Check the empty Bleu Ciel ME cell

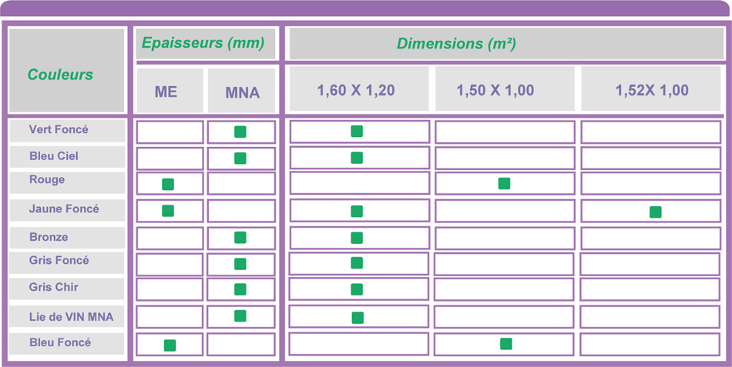click(x=170, y=158)
